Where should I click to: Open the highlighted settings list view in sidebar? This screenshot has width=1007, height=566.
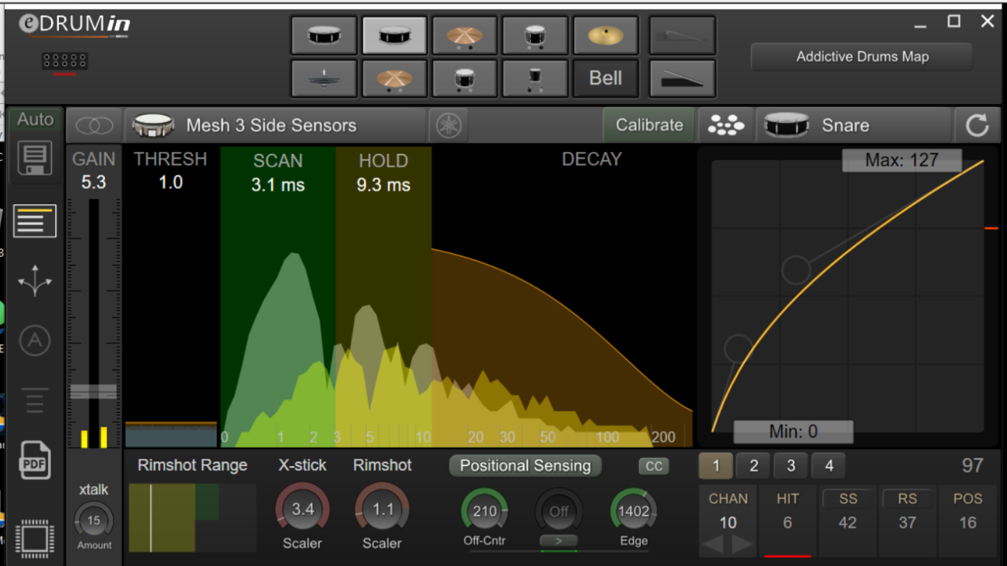coord(35,221)
